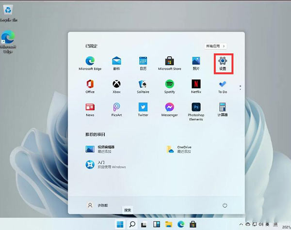
Task: Open the Twitter app
Action: point(143,110)
